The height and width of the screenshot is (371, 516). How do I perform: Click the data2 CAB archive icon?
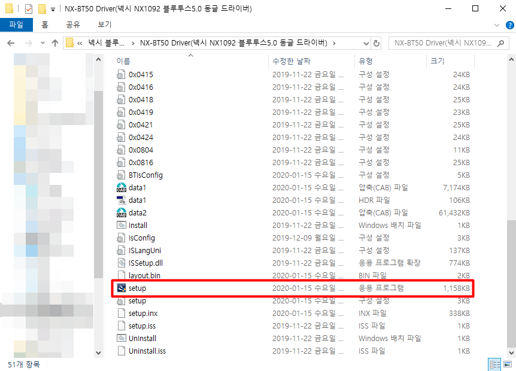[121, 213]
